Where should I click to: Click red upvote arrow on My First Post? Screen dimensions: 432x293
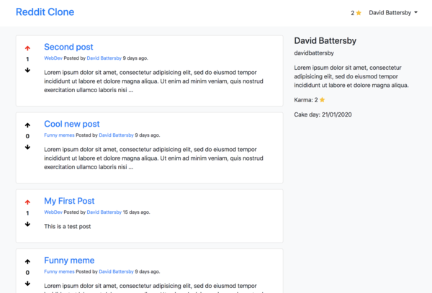click(x=27, y=202)
